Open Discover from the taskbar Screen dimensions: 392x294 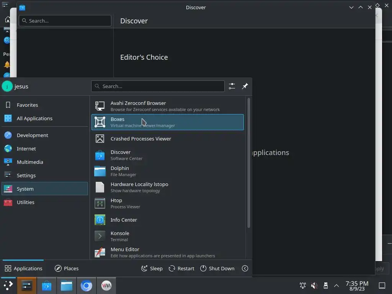click(46, 286)
